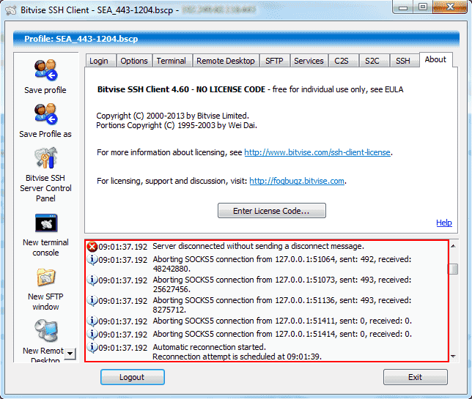The height and width of the screenshot is (399, 472).
Task: Click info icon beside port 51414 entry
Action: tap(92, 334)
